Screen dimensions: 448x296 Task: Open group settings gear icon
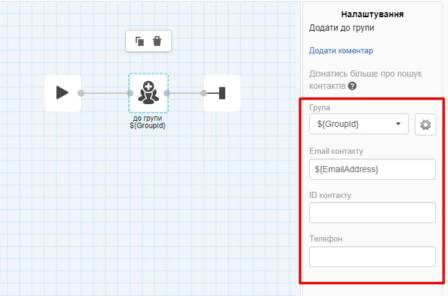tap(425, 124)
